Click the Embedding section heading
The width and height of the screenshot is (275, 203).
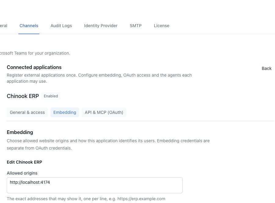point(20,132)
